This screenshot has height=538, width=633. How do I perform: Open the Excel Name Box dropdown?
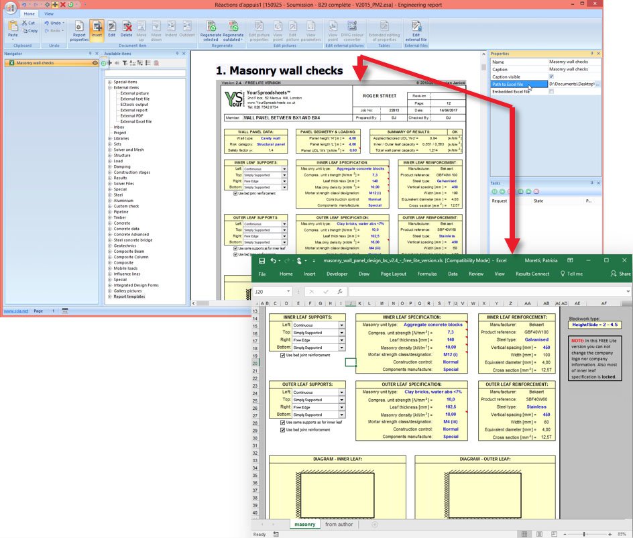point(288,292)
